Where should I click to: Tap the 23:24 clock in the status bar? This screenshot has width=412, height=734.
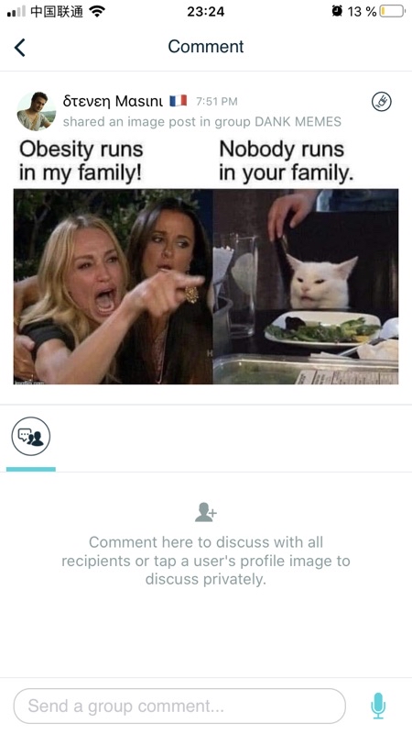point(205,11)
